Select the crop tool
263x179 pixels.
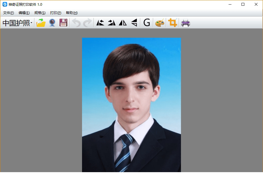[x=173, y=23]
